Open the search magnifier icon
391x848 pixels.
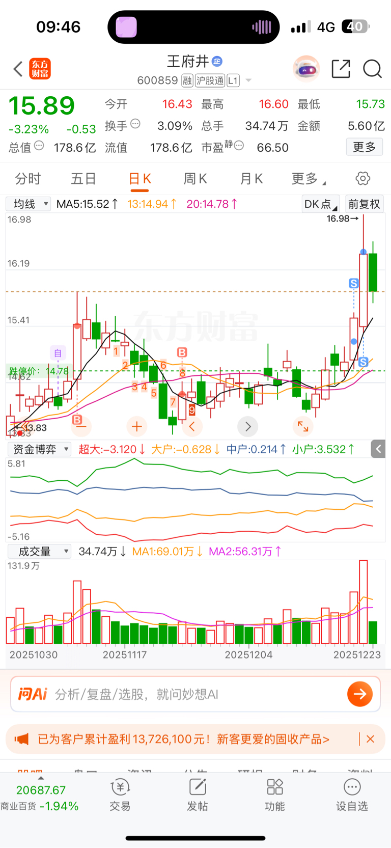tap(372, 69)
